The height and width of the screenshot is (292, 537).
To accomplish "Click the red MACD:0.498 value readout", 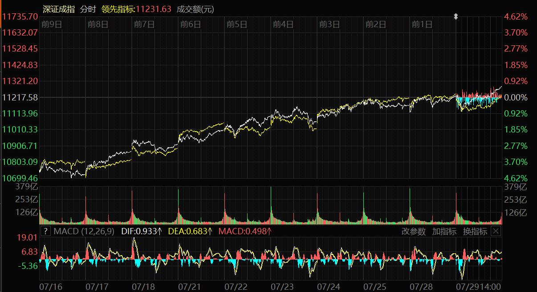I will (245, 231).
